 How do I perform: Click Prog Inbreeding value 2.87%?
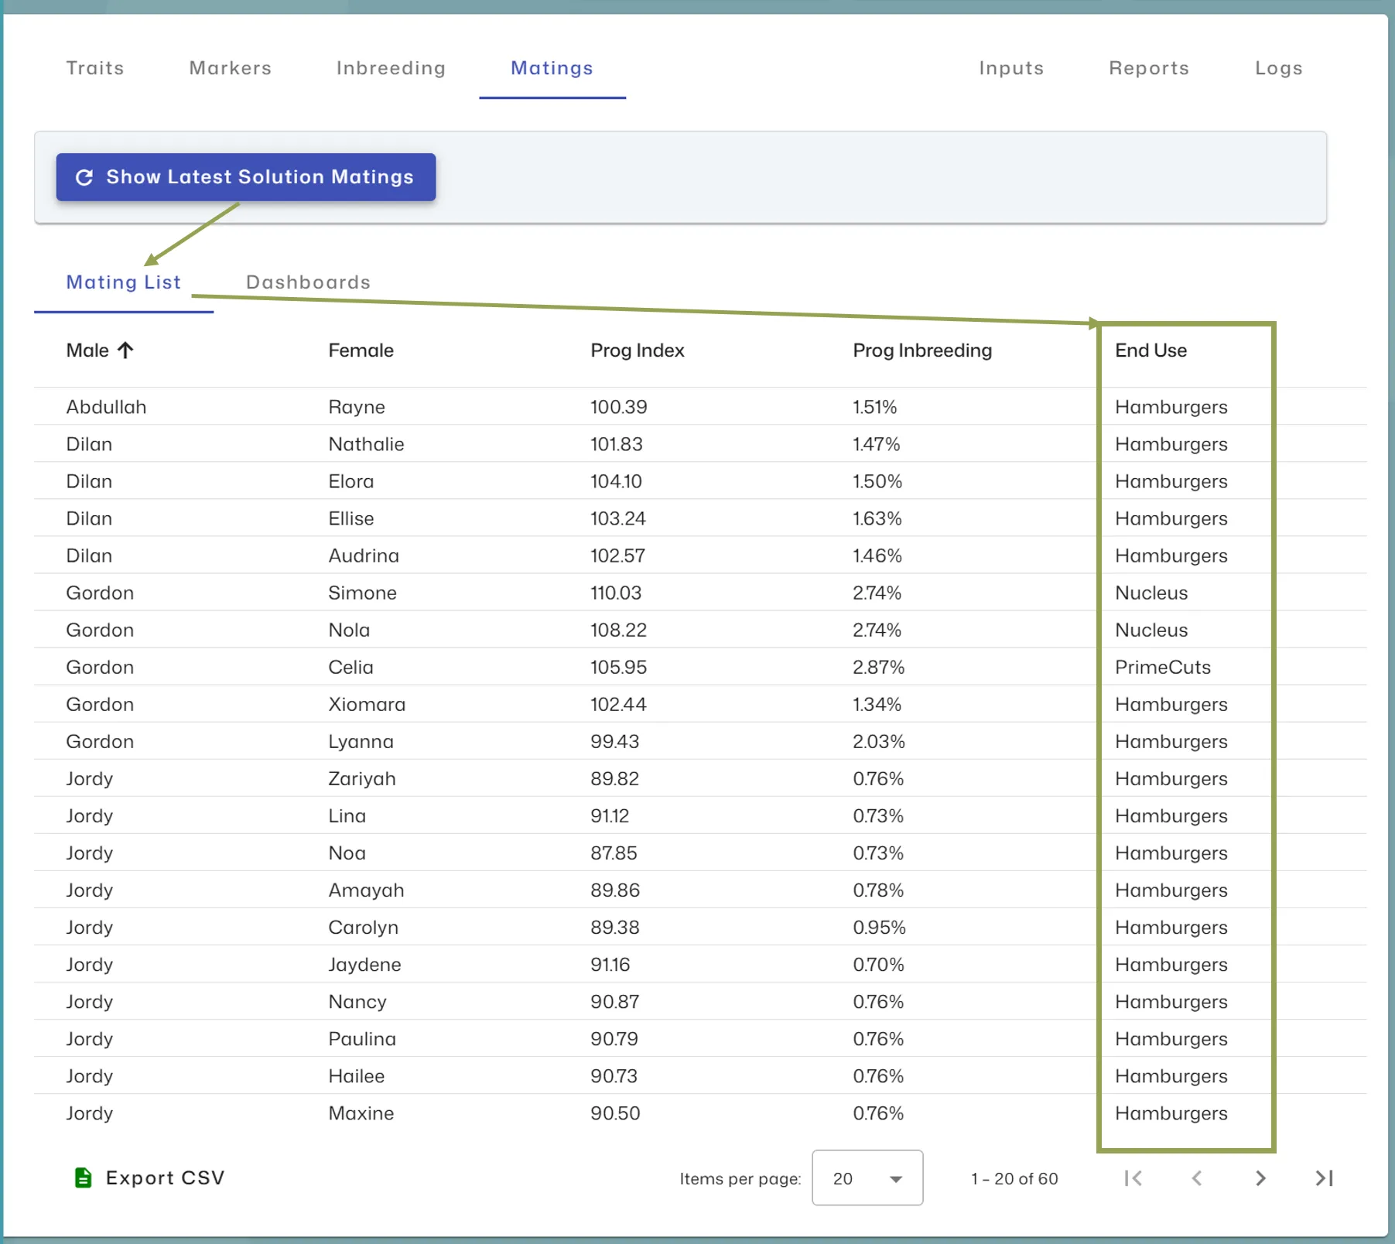(x=878, y=667)
